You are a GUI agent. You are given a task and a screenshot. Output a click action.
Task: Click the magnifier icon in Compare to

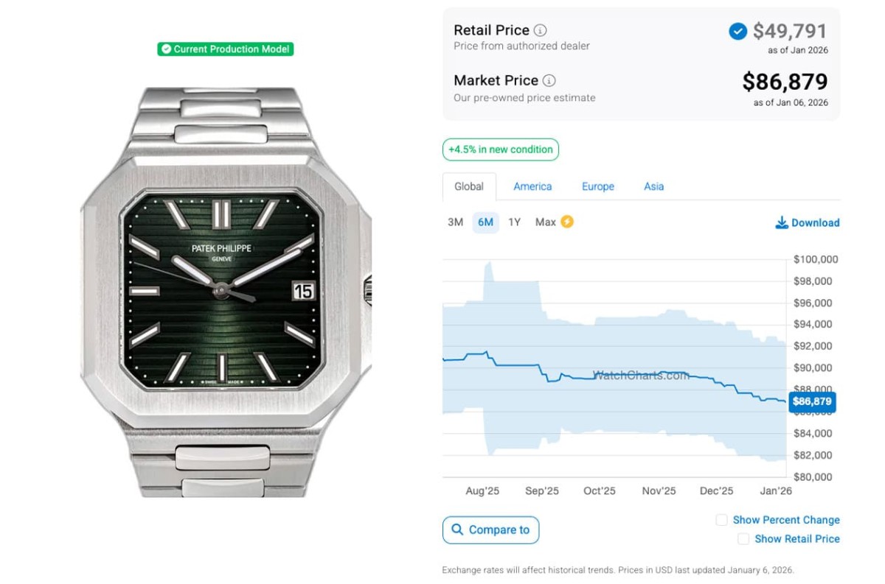tap(457, 530)
